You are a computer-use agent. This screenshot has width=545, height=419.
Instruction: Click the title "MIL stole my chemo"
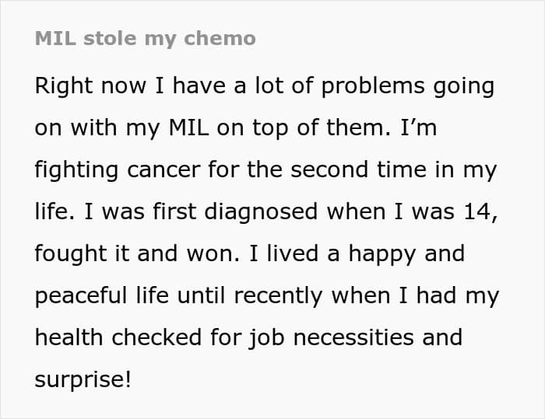point(146,39)
